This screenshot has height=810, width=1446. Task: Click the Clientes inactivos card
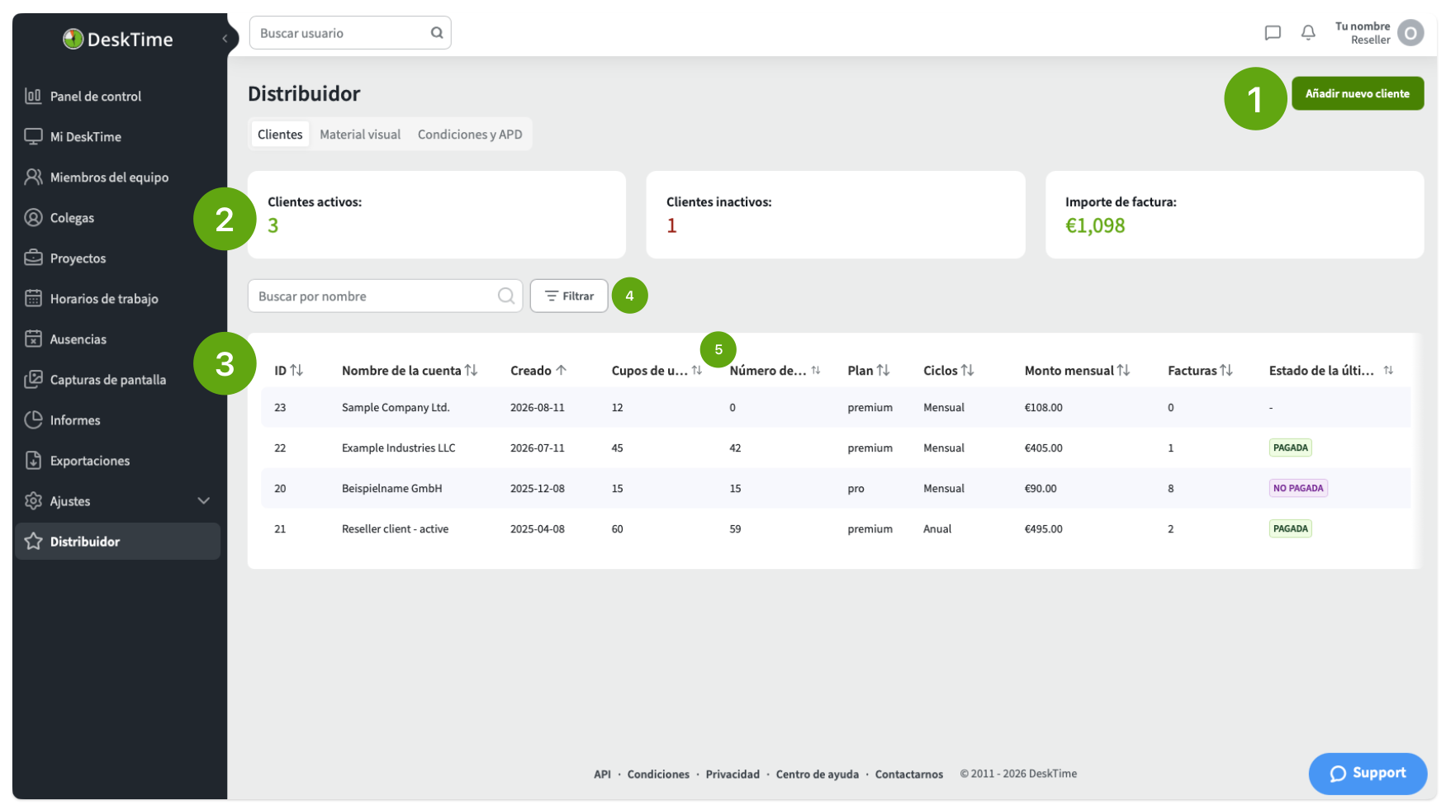pyautogui.click(x=836, y=215)
